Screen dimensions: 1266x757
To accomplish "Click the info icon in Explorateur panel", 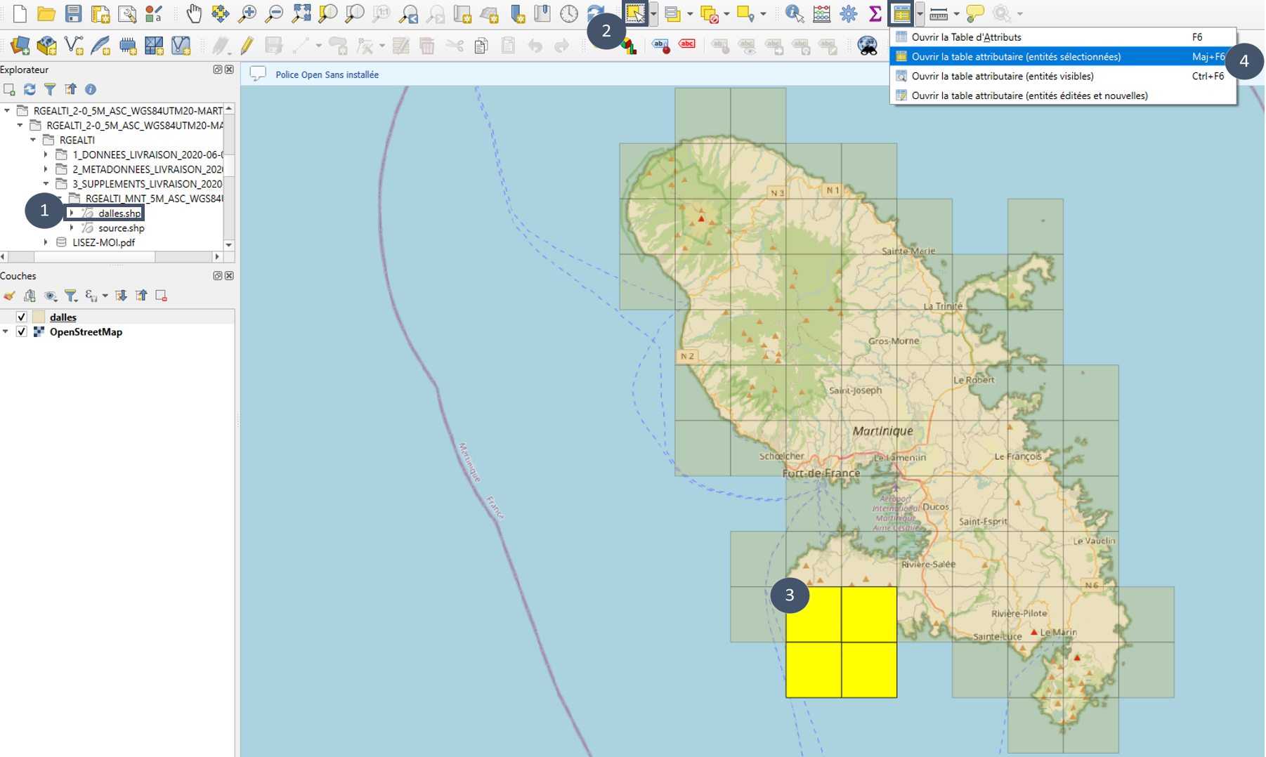I will click(91, 89).
